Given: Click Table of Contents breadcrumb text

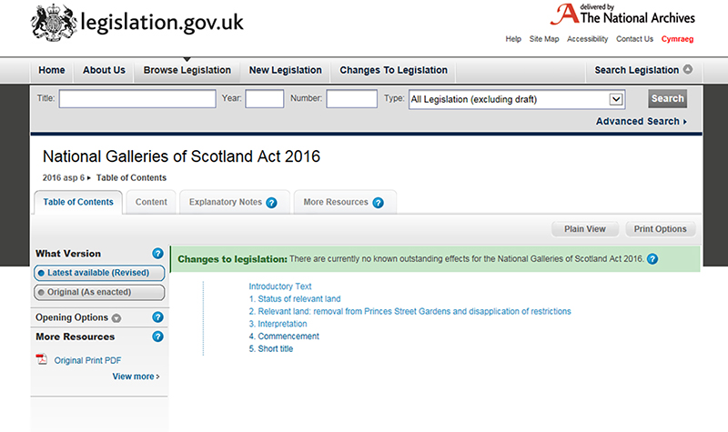Looking at the screenshot, I should 131,177.
